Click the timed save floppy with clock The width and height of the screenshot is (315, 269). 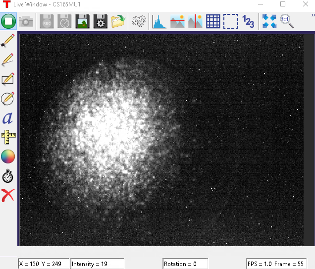point(64,21)
